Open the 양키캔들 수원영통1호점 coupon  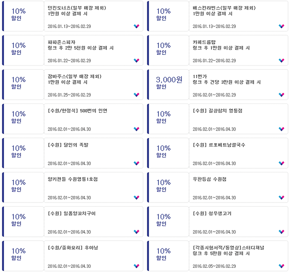point(72,179)
